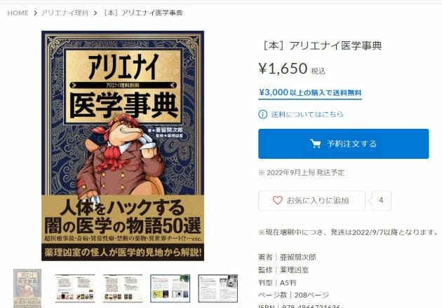Select the fourth thumbnail with colored images

click(170, 288)
